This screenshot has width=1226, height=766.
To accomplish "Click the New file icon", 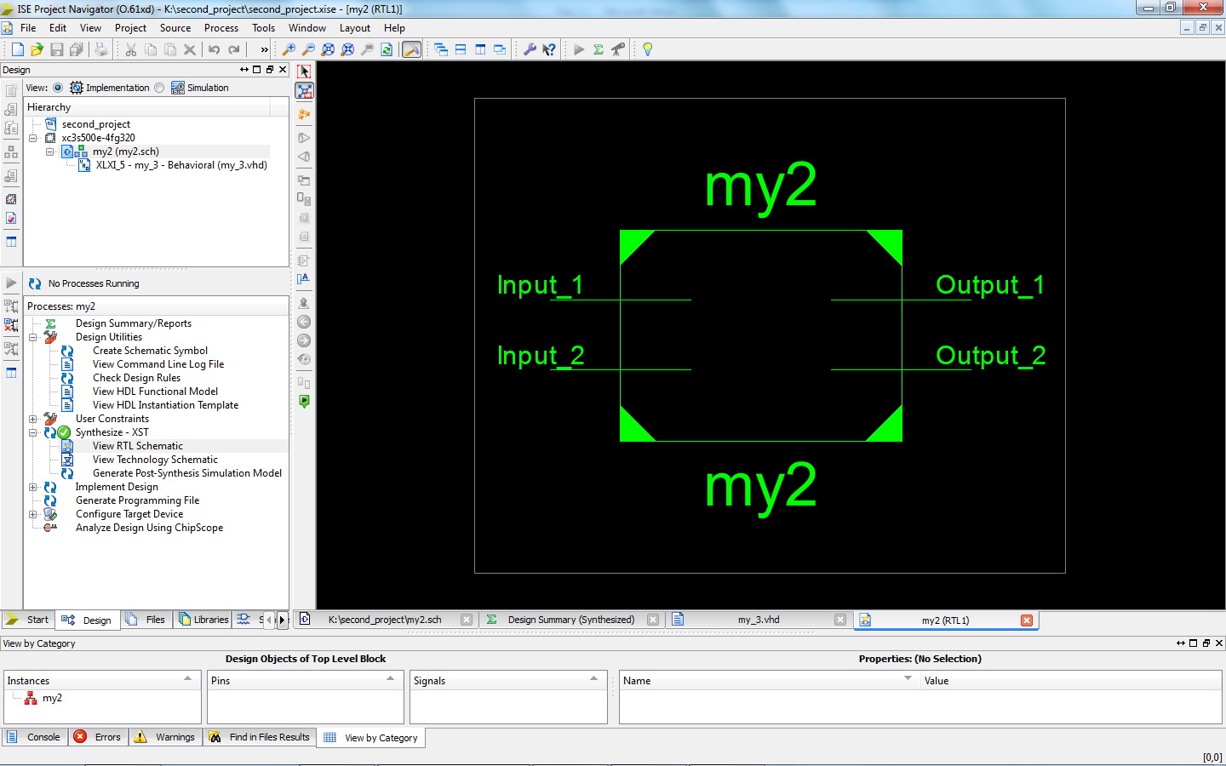I will tap(18, 49).
